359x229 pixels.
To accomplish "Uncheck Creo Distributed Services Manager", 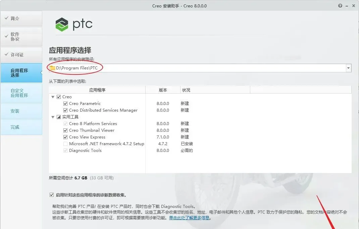I will tap(65, 110).
